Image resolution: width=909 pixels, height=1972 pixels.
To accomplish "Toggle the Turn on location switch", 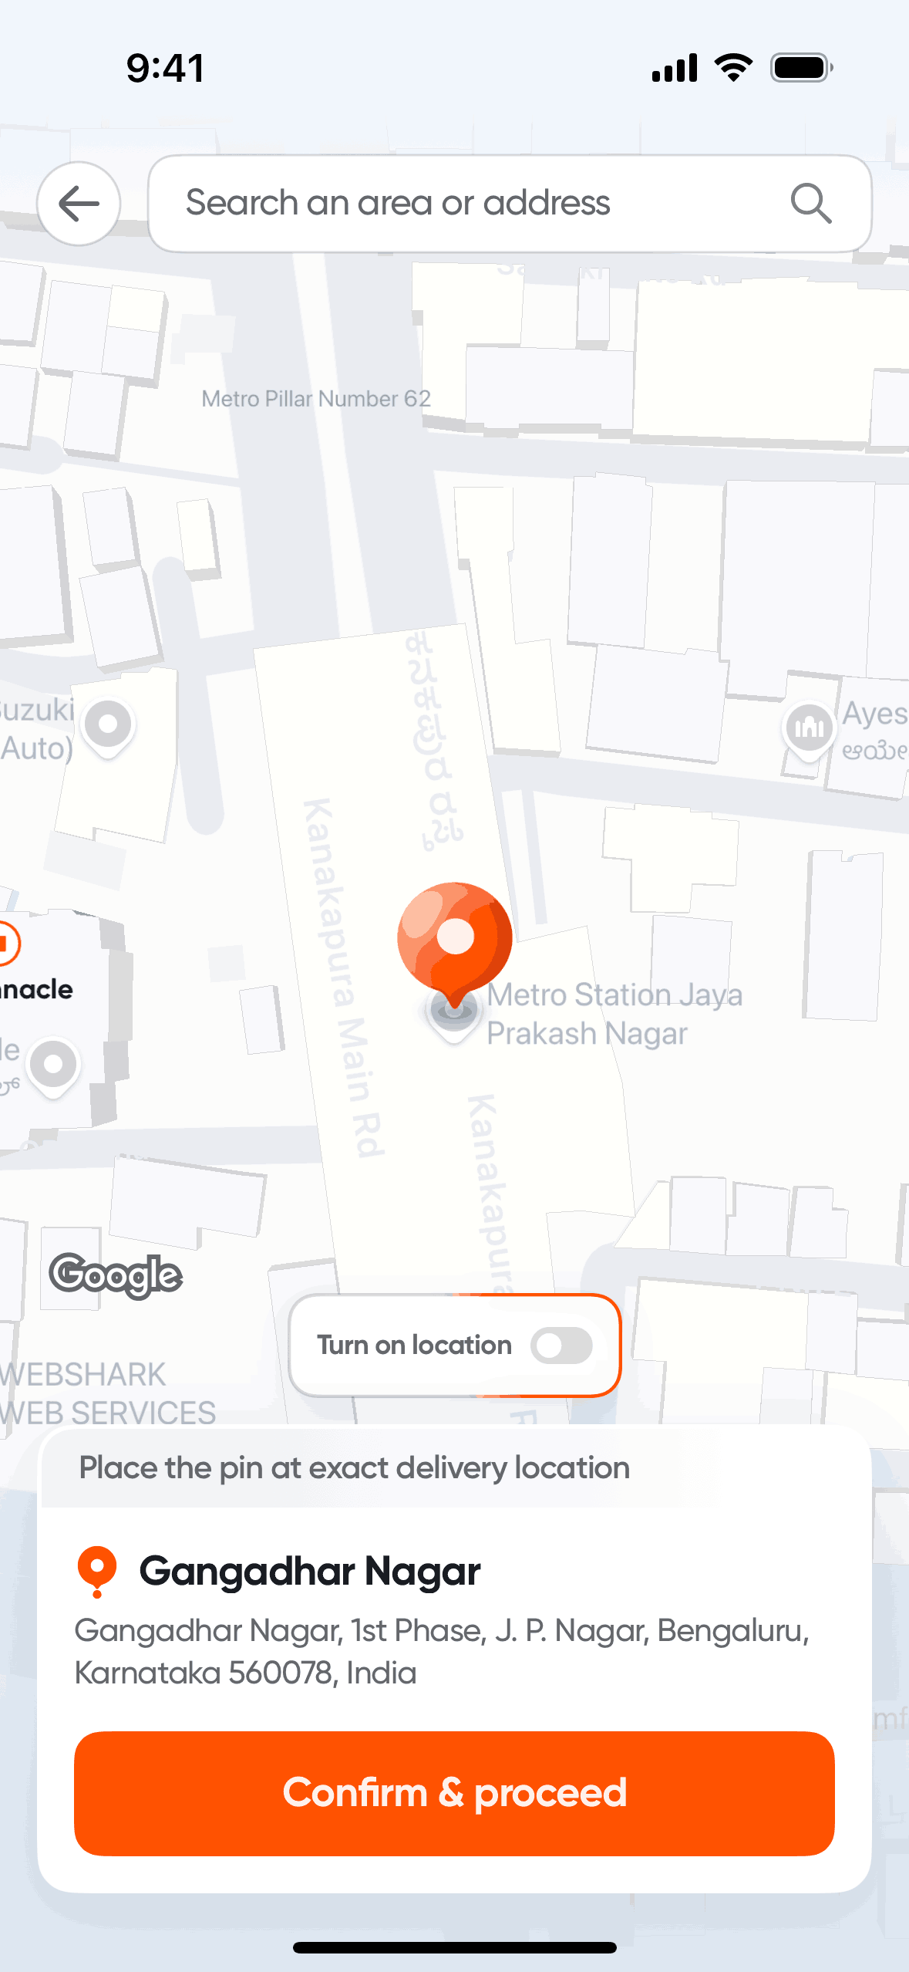I will point(561,1346).
